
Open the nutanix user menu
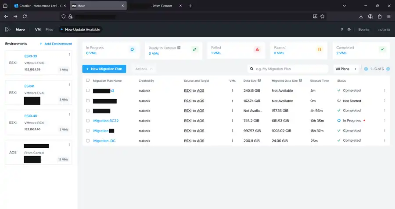(x=384, y=29)
